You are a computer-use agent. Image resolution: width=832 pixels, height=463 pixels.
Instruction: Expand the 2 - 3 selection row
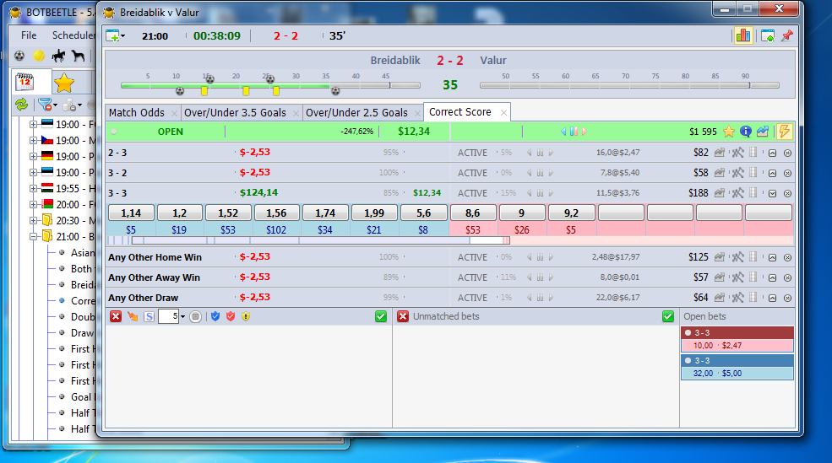click(773, 153)
